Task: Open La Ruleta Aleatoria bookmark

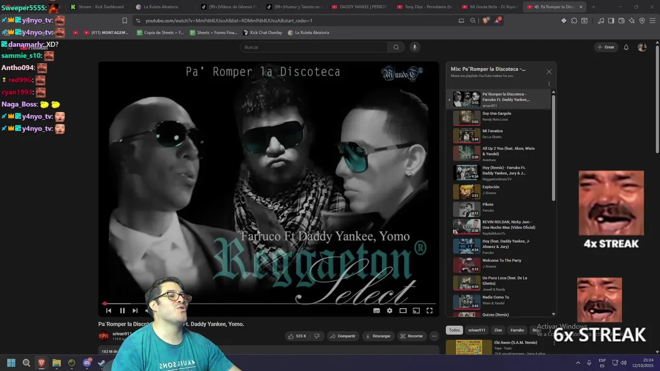Action: 308,32
